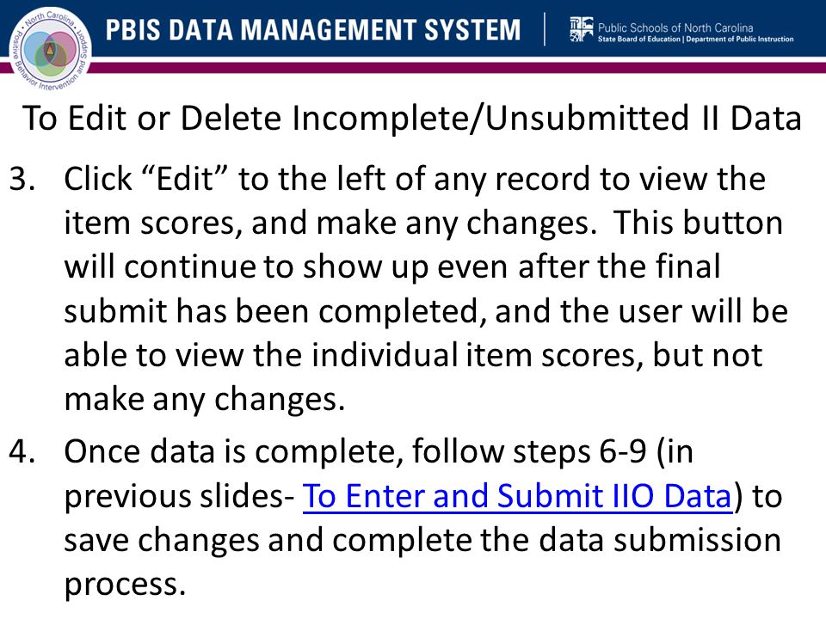Click the 'Public Schools of North Carolina' text
Image resolution: width=826 pixels, height=619 pixels.
tap(675, 28)
